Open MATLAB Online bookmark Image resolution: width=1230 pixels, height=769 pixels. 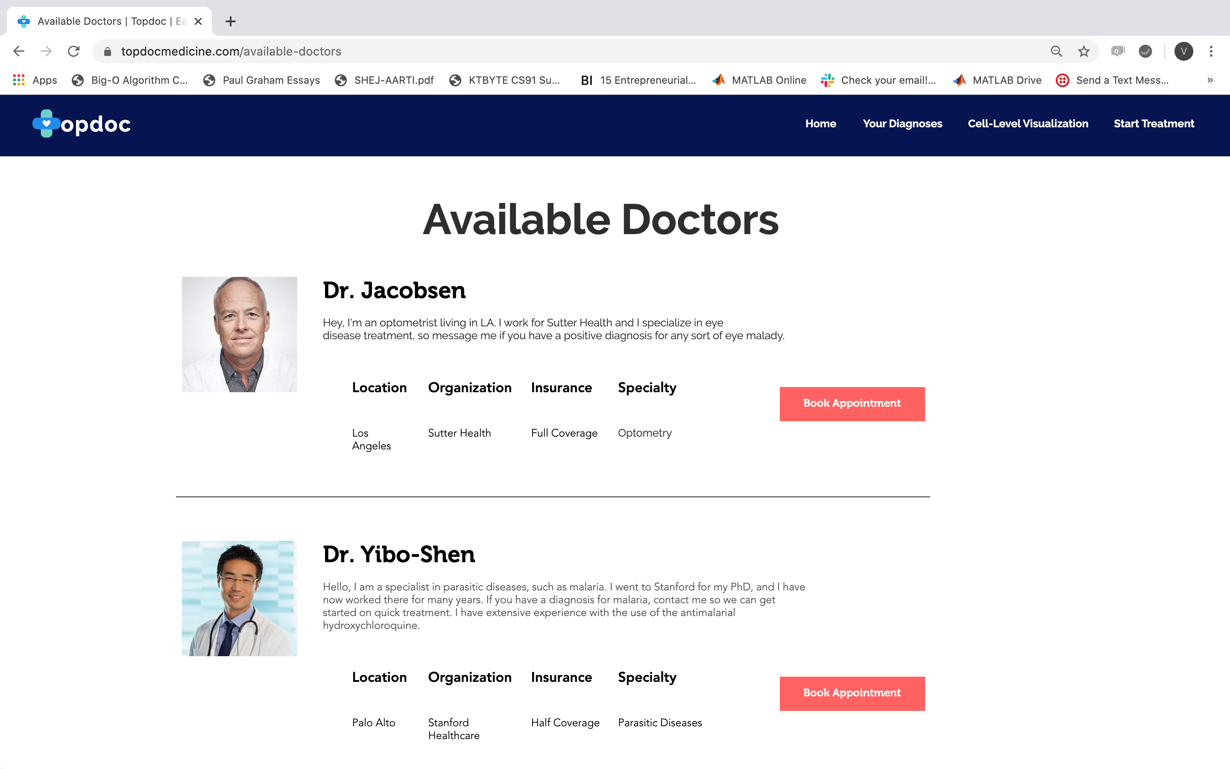[759, 80]
